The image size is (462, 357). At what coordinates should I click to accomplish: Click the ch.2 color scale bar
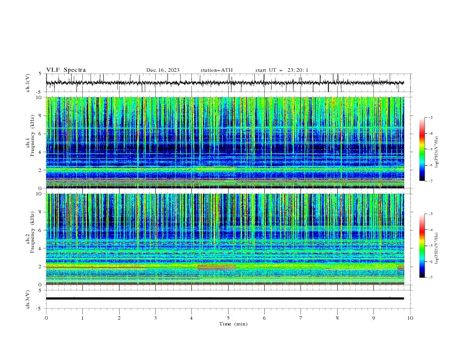(422, 246)
